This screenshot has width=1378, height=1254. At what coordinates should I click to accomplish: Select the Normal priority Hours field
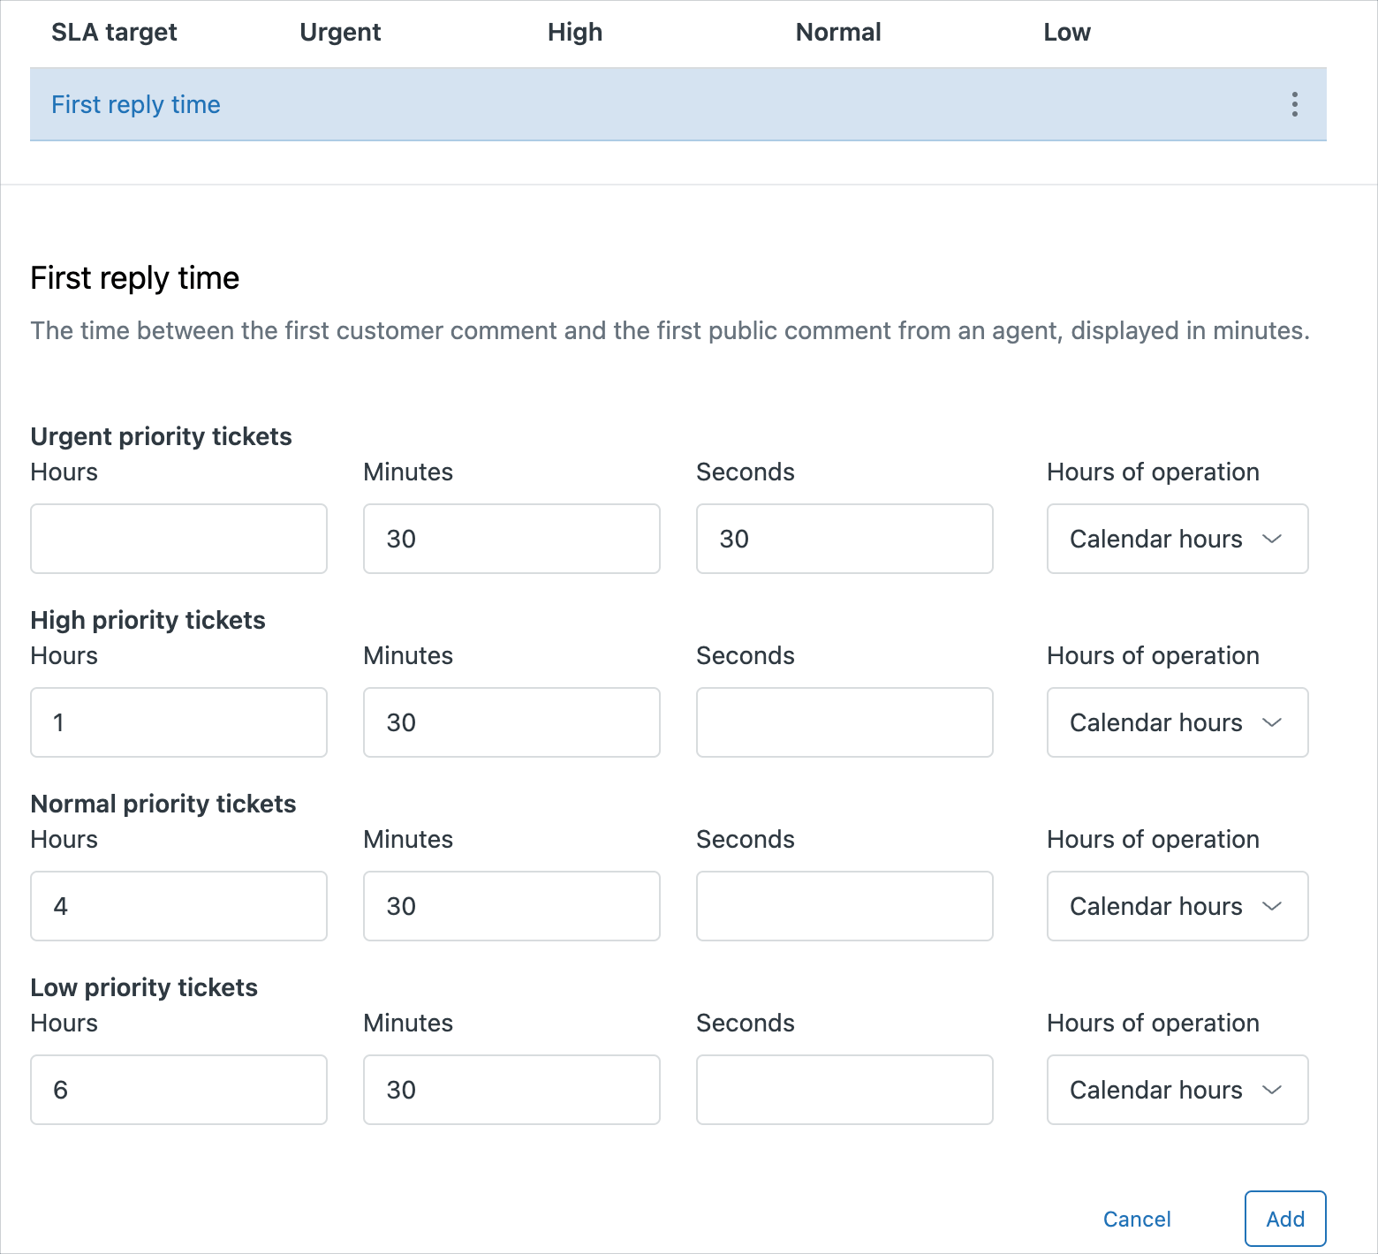point(178,906)
